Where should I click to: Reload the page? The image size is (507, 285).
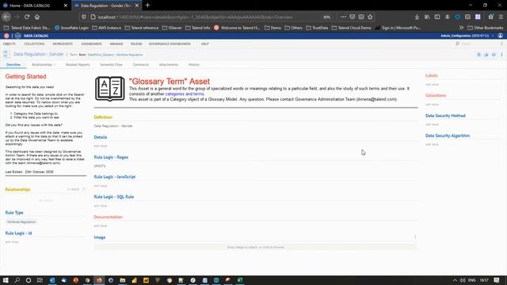pyautogui.click(x=27, y=17)
